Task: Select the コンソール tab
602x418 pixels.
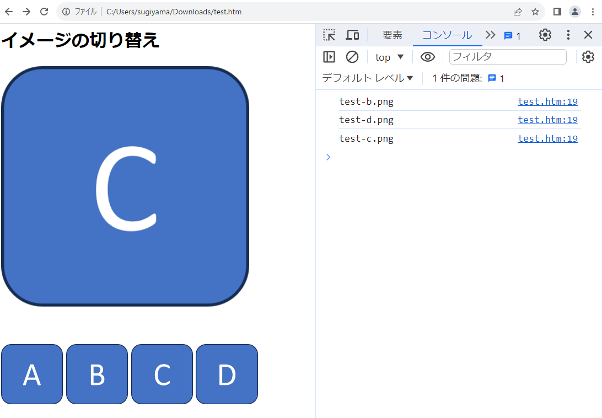Action: point(447,35)
